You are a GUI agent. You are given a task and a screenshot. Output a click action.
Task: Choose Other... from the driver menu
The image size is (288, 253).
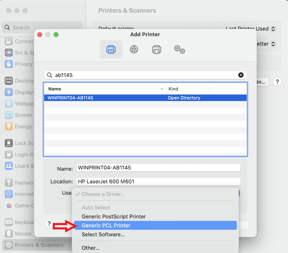pos(90,248)
